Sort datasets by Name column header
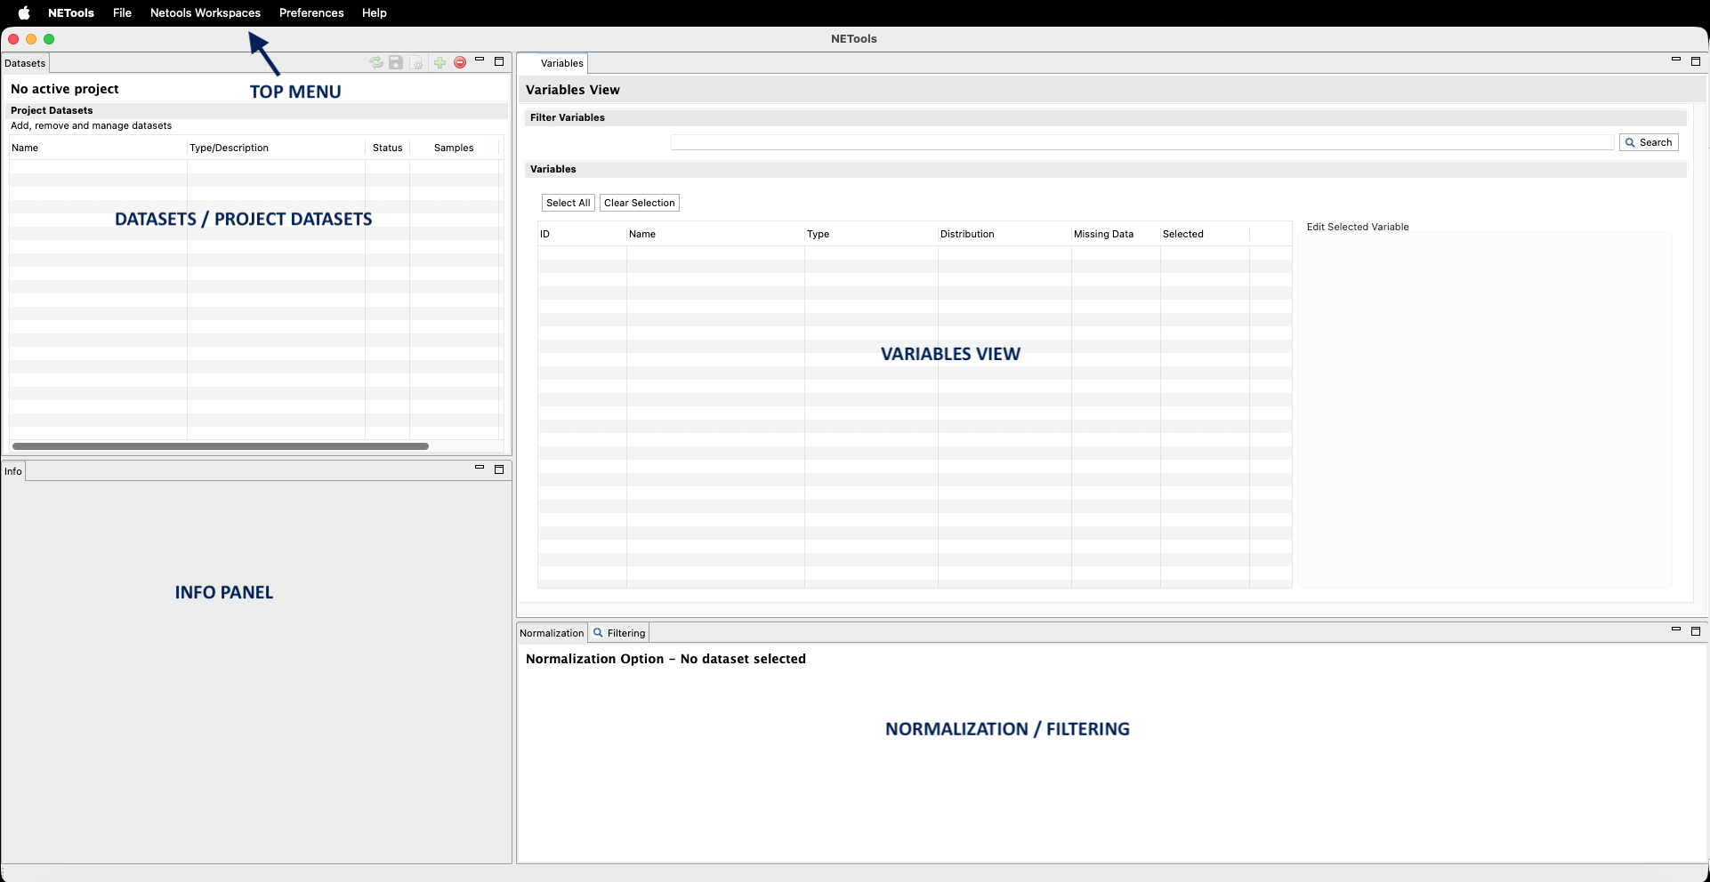This screenshot has width=1710, height=882. (x=98, y=148)
